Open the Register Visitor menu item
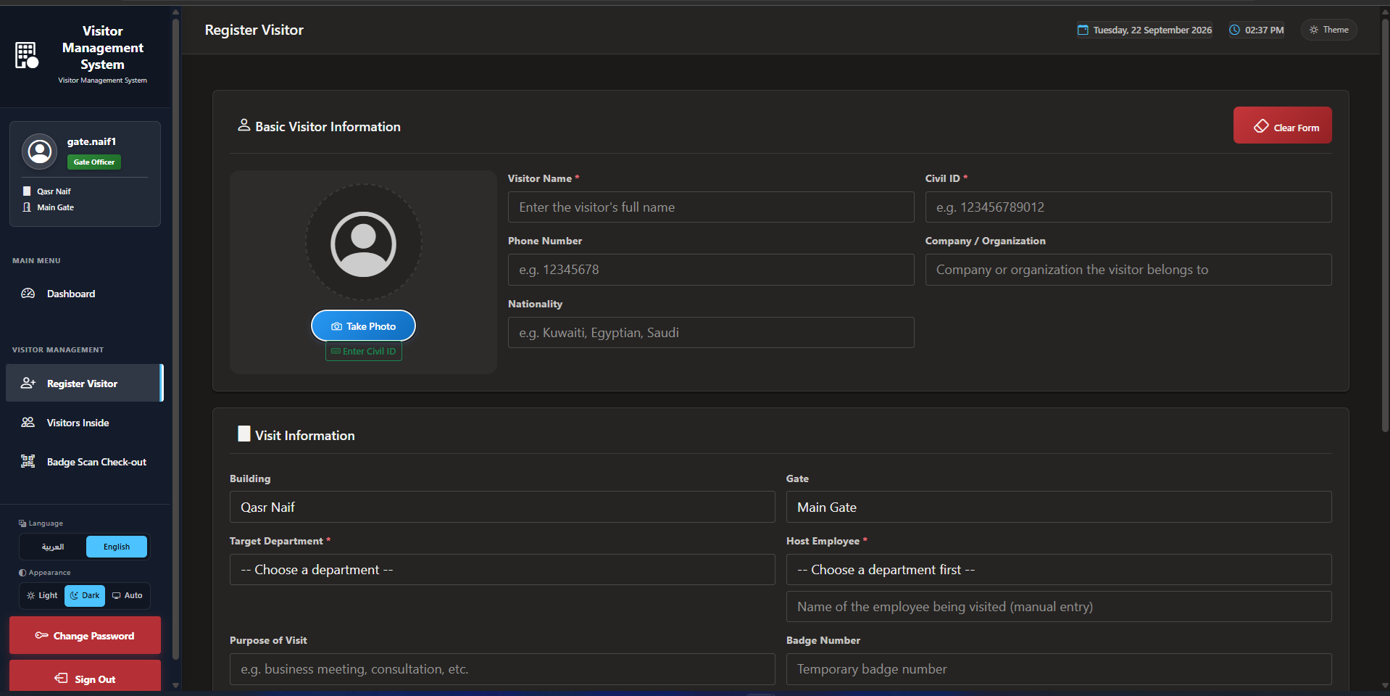Image resolution: width=1390 pixels, height=696 pixels. 85,383
